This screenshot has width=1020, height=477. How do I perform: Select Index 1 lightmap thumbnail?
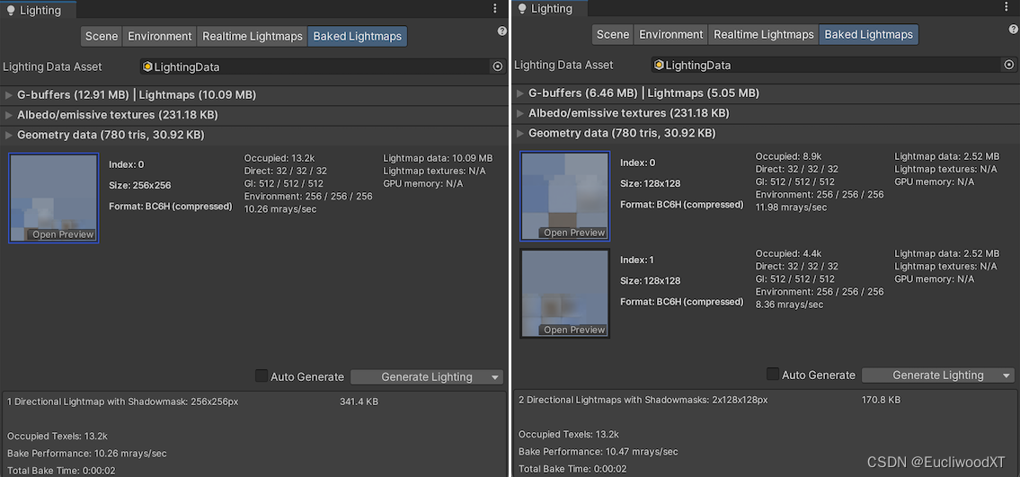point(564,293)
